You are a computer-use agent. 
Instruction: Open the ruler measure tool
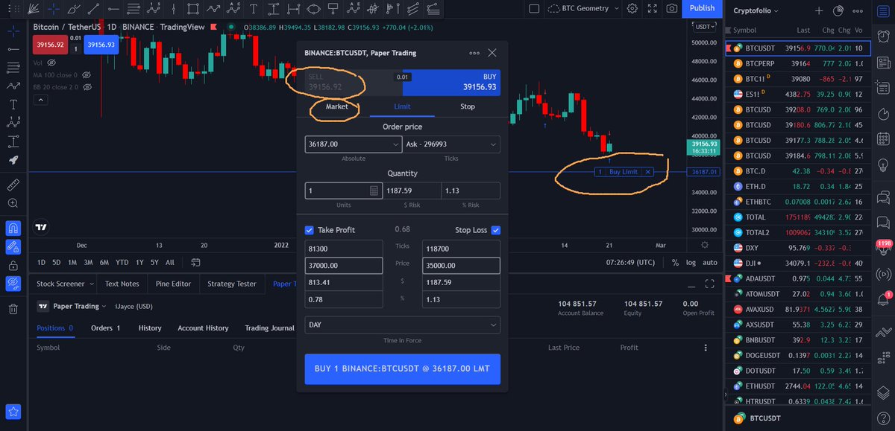coord(13,184)
